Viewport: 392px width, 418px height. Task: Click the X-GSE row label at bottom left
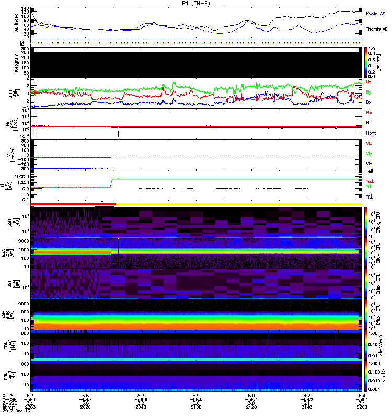click(9, 396)
